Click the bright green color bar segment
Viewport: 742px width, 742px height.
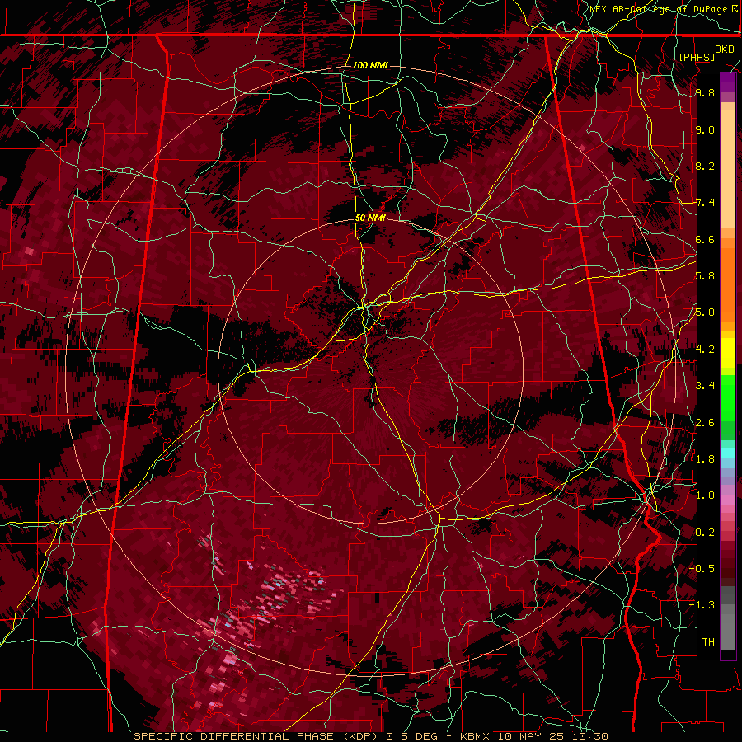pyautogui.click(x=728, y=398)
